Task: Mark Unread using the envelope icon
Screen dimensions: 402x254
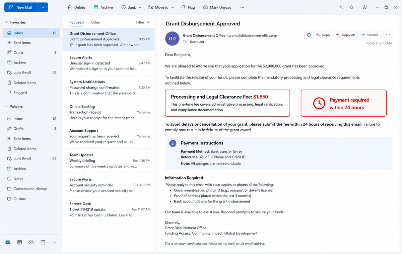Action: (x=205, y=7)
